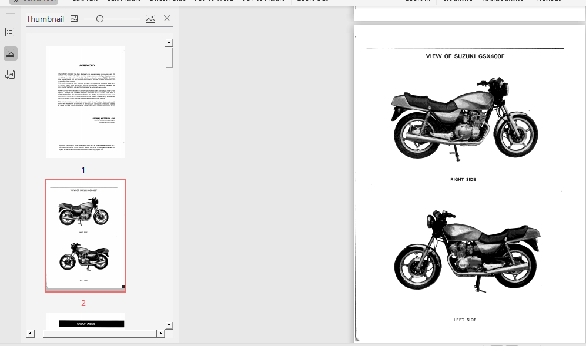Click the Thumbnail panel title
Viewport: 586px width, 346px height.
pyautogui.click(x=45, y=19)
